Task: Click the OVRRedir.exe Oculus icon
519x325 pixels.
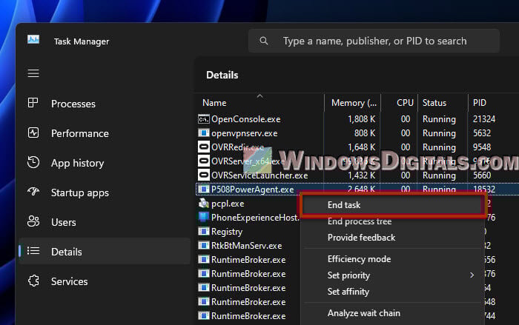Action: [x=204, y=147]
